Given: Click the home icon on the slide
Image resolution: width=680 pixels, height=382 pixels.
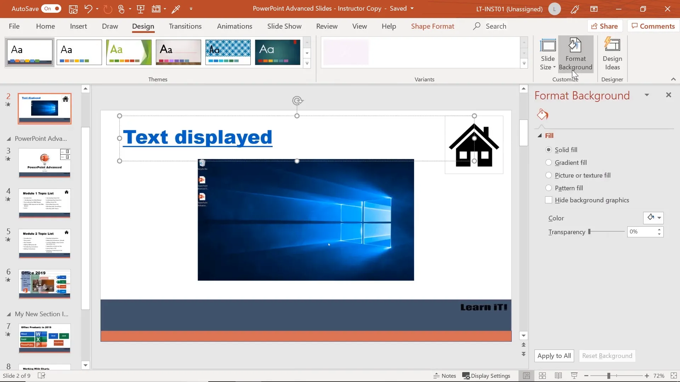Looking at the screenshot, I should coord(474,145).
